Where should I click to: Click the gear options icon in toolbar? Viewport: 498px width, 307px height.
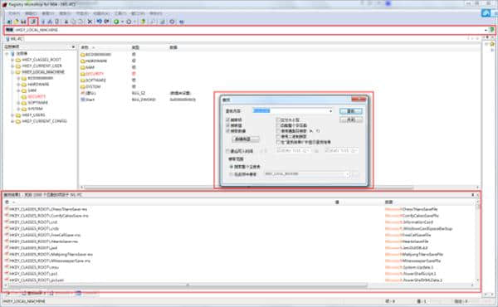tap(172, 22)
